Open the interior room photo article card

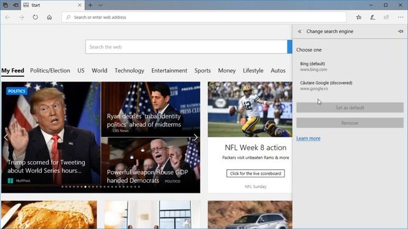tap(152, 215)
